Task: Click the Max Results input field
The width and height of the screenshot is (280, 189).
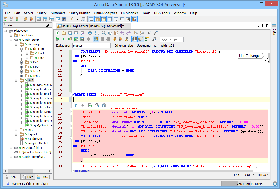Action: pos(172,40)
